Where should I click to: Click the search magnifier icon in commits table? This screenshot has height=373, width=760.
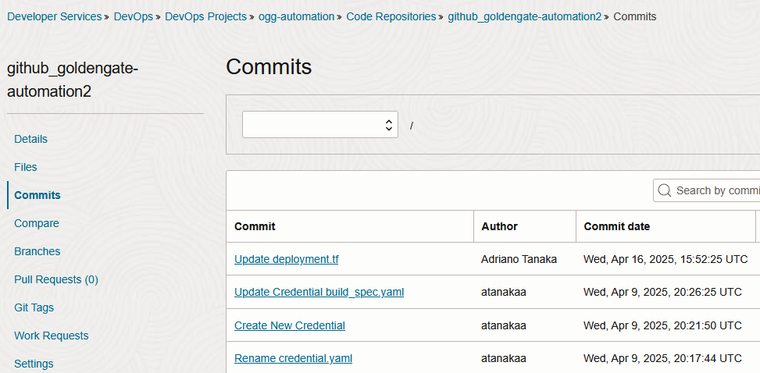(665, 190)
